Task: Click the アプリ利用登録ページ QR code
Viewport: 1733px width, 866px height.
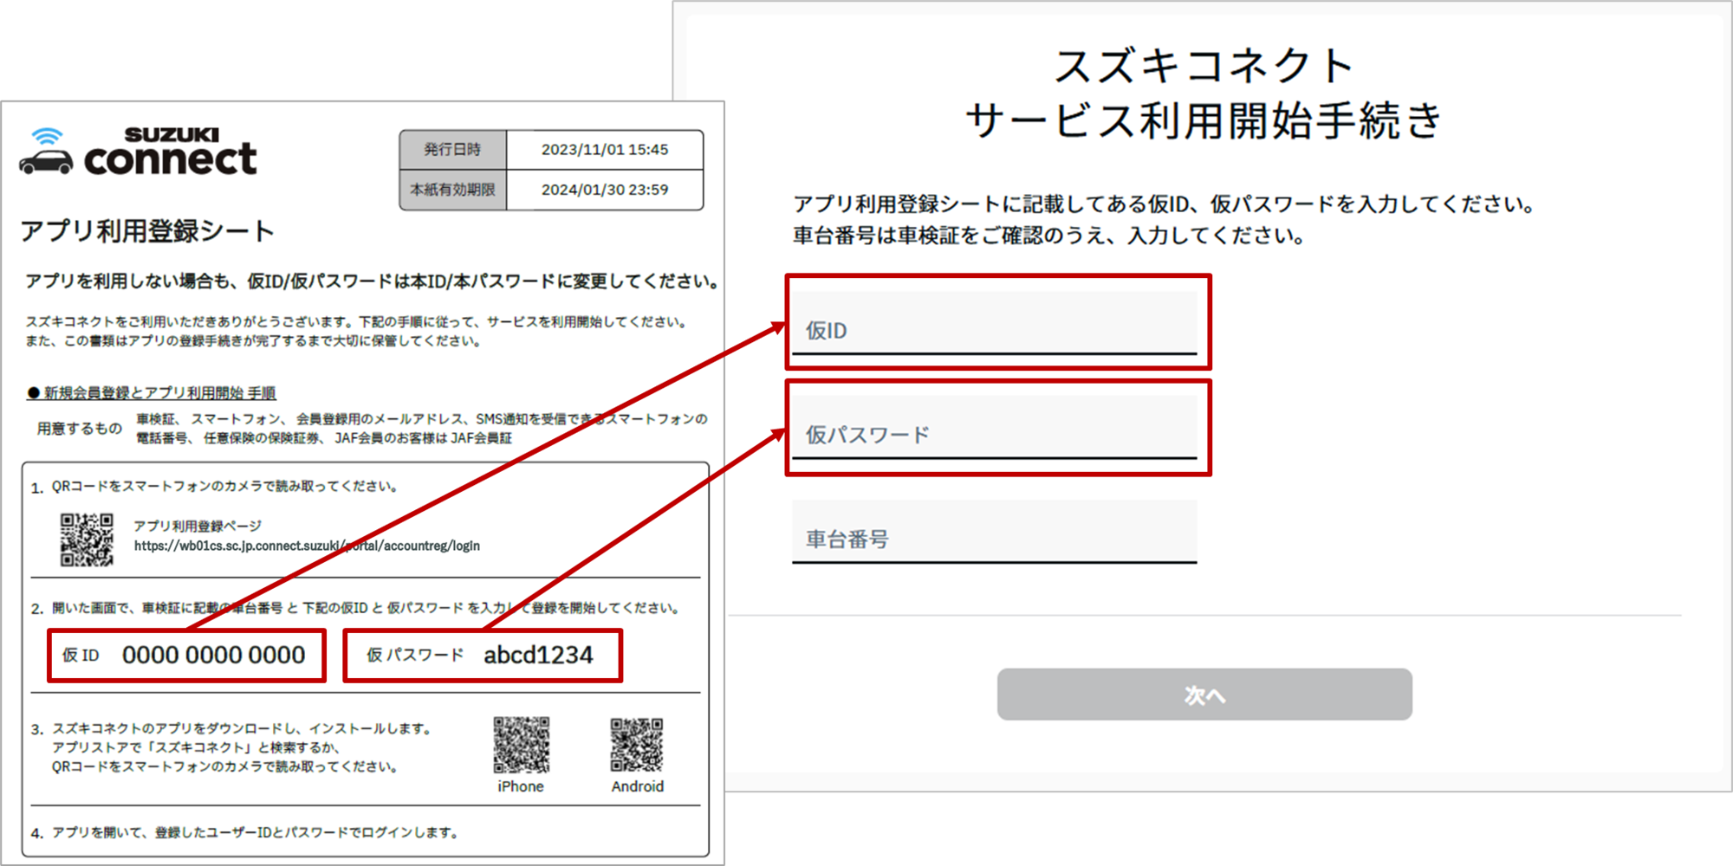Action: pyautogui.click(x=87, y=540)
